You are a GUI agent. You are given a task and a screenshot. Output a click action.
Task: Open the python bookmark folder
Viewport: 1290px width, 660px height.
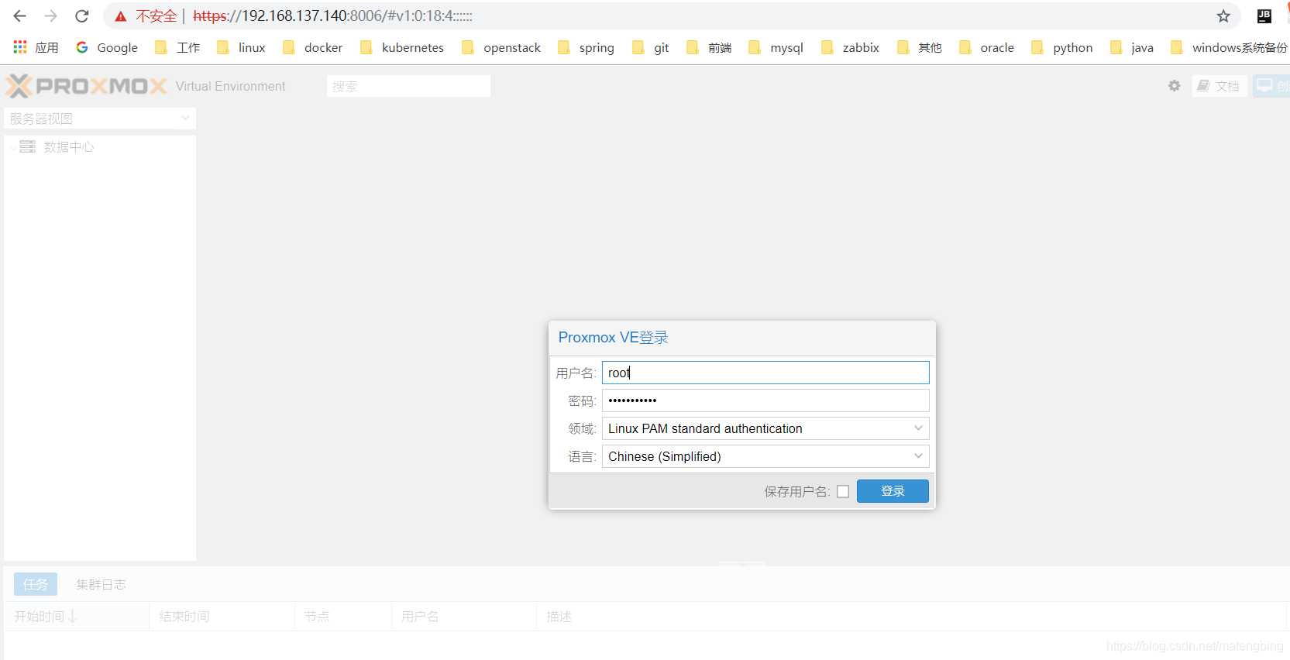pos(1061,47)
